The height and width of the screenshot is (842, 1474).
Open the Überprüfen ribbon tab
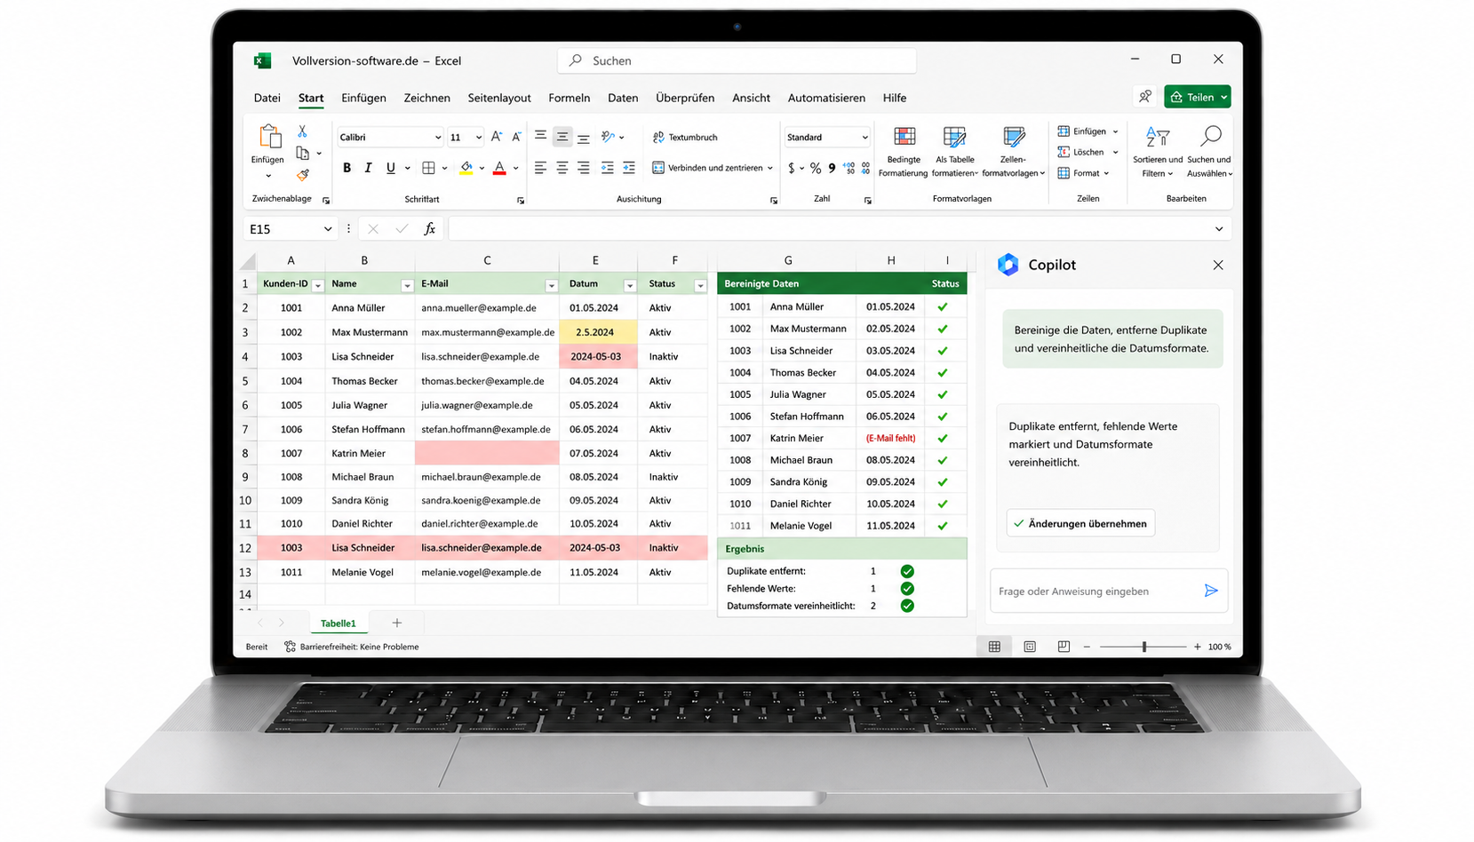685,98
